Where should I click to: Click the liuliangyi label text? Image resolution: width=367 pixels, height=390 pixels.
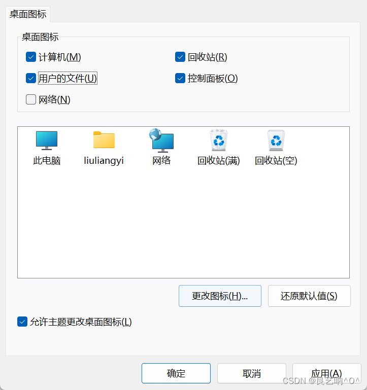104,161
